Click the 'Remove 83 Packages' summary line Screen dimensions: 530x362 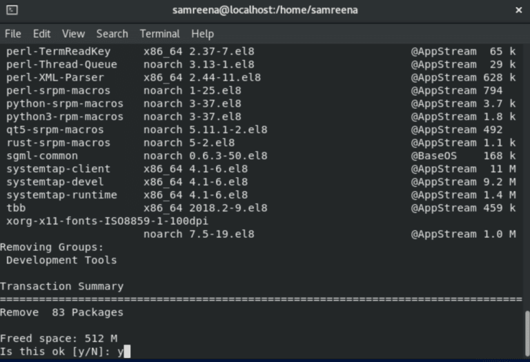61,312
